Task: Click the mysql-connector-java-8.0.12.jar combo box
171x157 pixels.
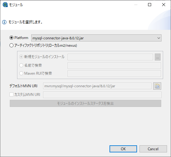Action: pos(96,38)
